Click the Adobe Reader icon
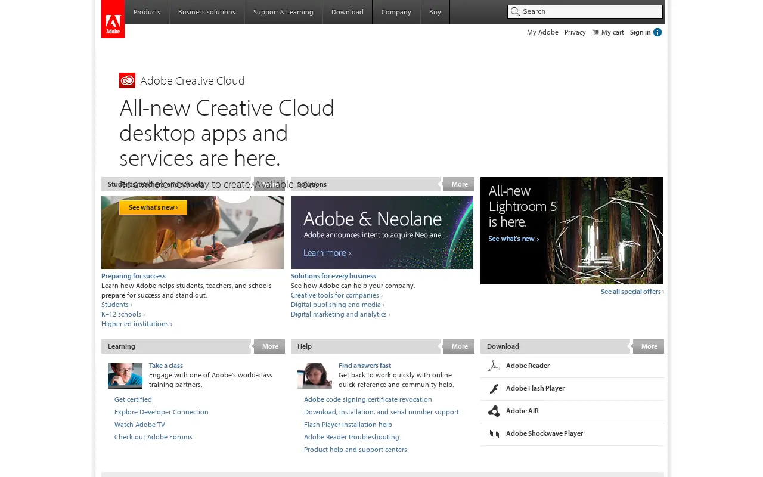This screenshot has width=763, height=477. [494, 366]
